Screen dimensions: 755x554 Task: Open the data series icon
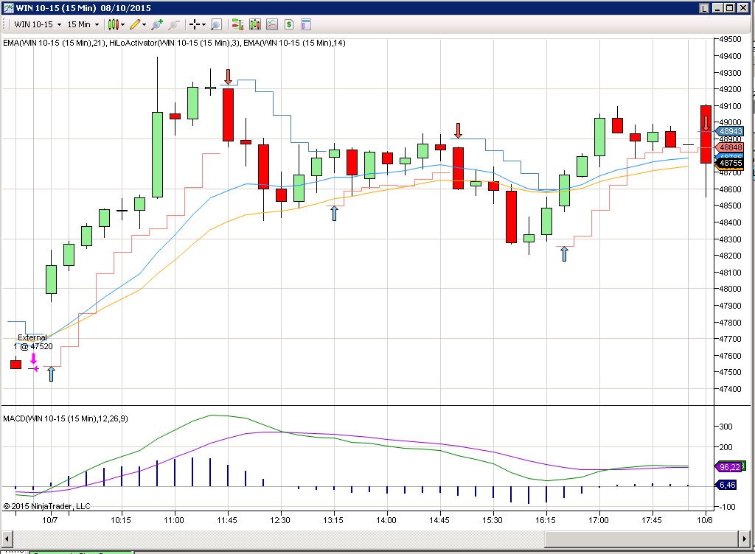pyautogui.click(x=254, y=24)
